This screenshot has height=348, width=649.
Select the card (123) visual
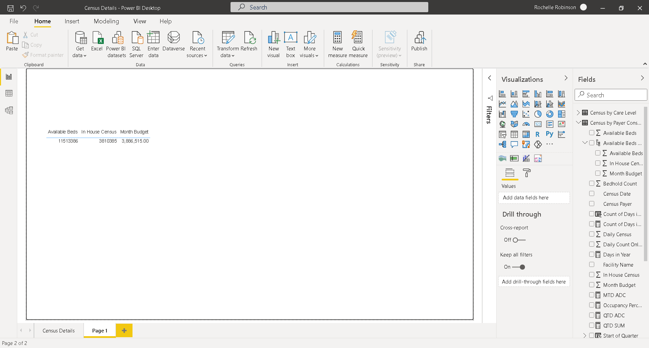tap(538, 124)
